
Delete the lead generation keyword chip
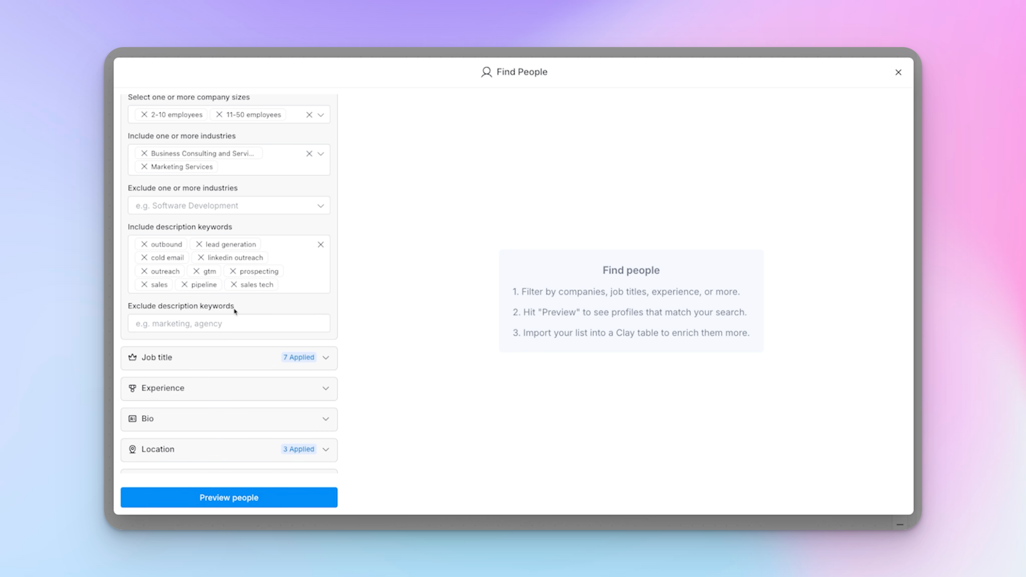tap(199, 244)
